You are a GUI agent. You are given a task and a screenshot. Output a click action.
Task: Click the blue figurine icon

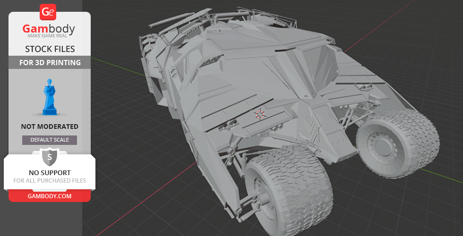tap(50, 97)
